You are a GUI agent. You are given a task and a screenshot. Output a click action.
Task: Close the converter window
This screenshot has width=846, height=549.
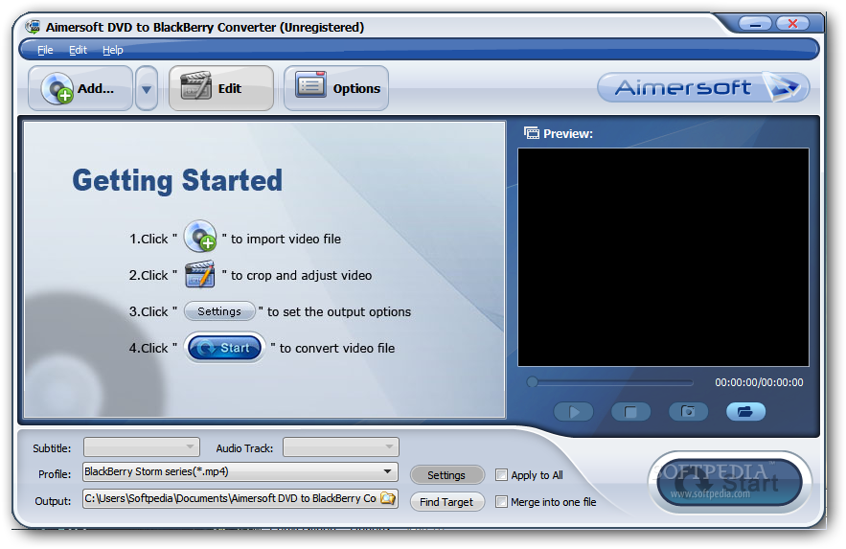pyautogui.click(x=792, y=24)
